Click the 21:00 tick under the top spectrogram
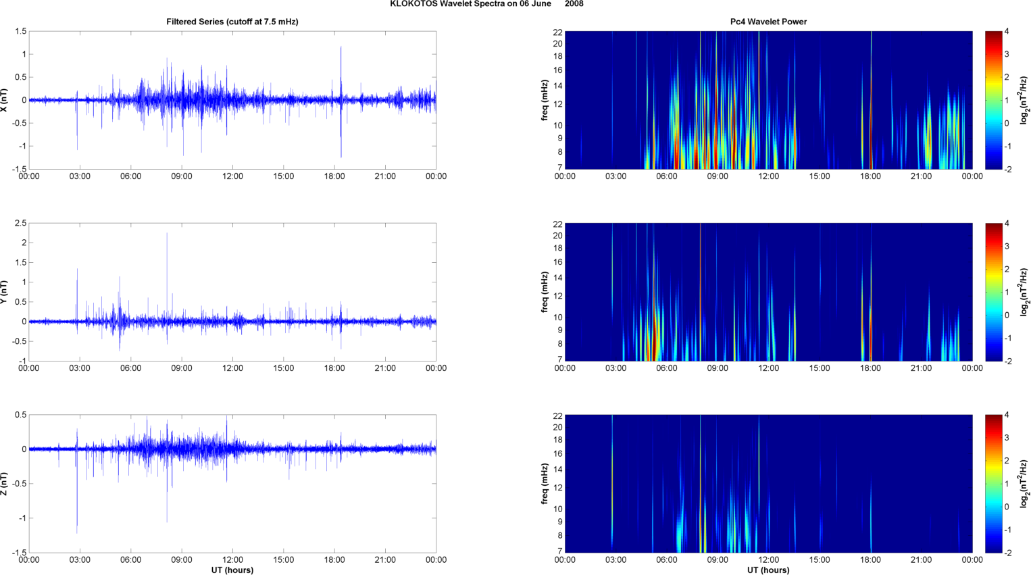 pyautogui.click(x=921, y=176)
